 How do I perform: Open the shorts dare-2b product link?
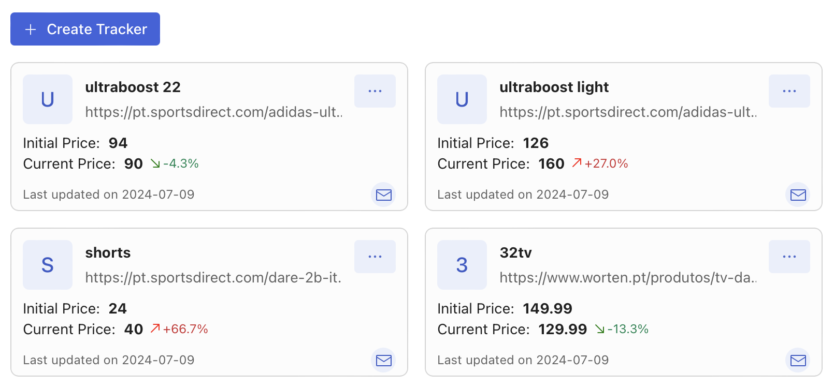click(213, 278)
